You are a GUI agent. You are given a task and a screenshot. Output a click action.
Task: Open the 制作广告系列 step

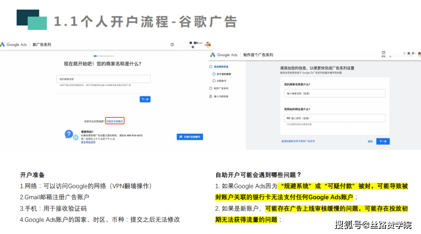(x=221, y=89)
